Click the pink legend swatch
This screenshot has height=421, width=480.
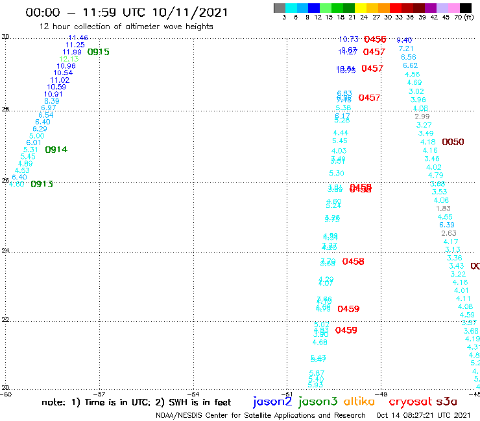(x=453, y=8)
